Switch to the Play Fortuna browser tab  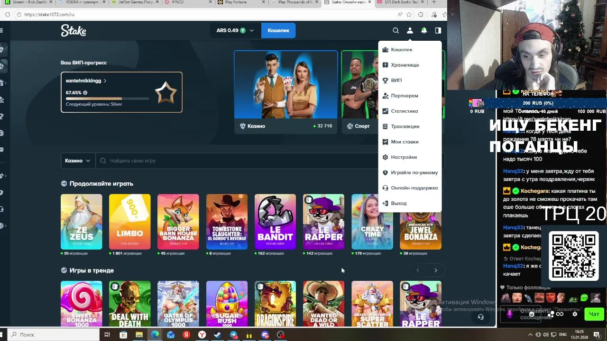tap(241, 2)
